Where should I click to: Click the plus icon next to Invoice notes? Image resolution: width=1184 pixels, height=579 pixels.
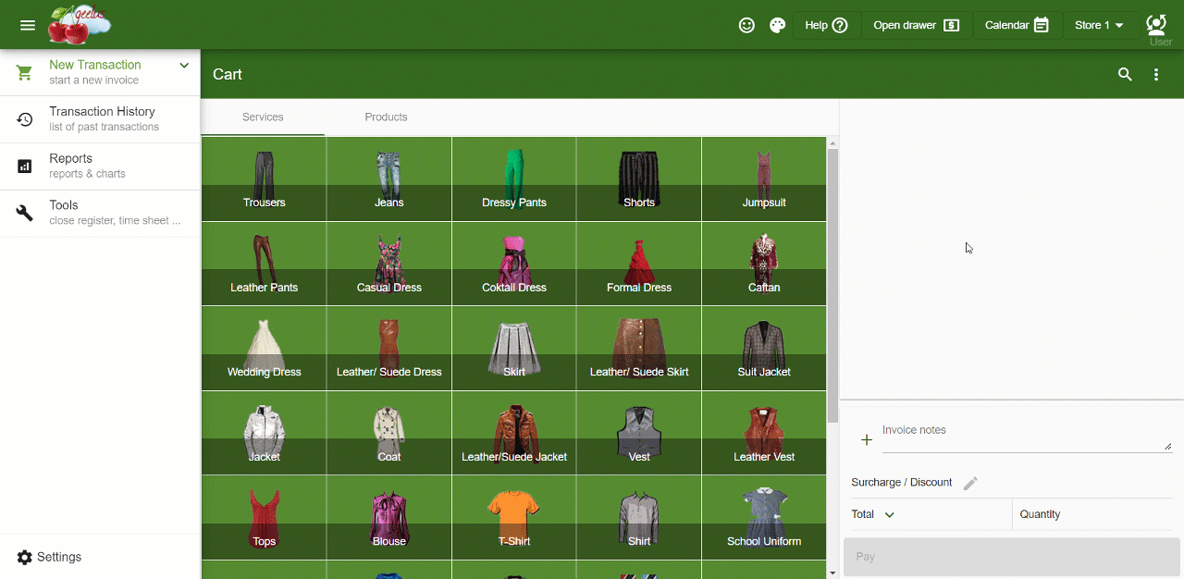[x=867, y=440]
